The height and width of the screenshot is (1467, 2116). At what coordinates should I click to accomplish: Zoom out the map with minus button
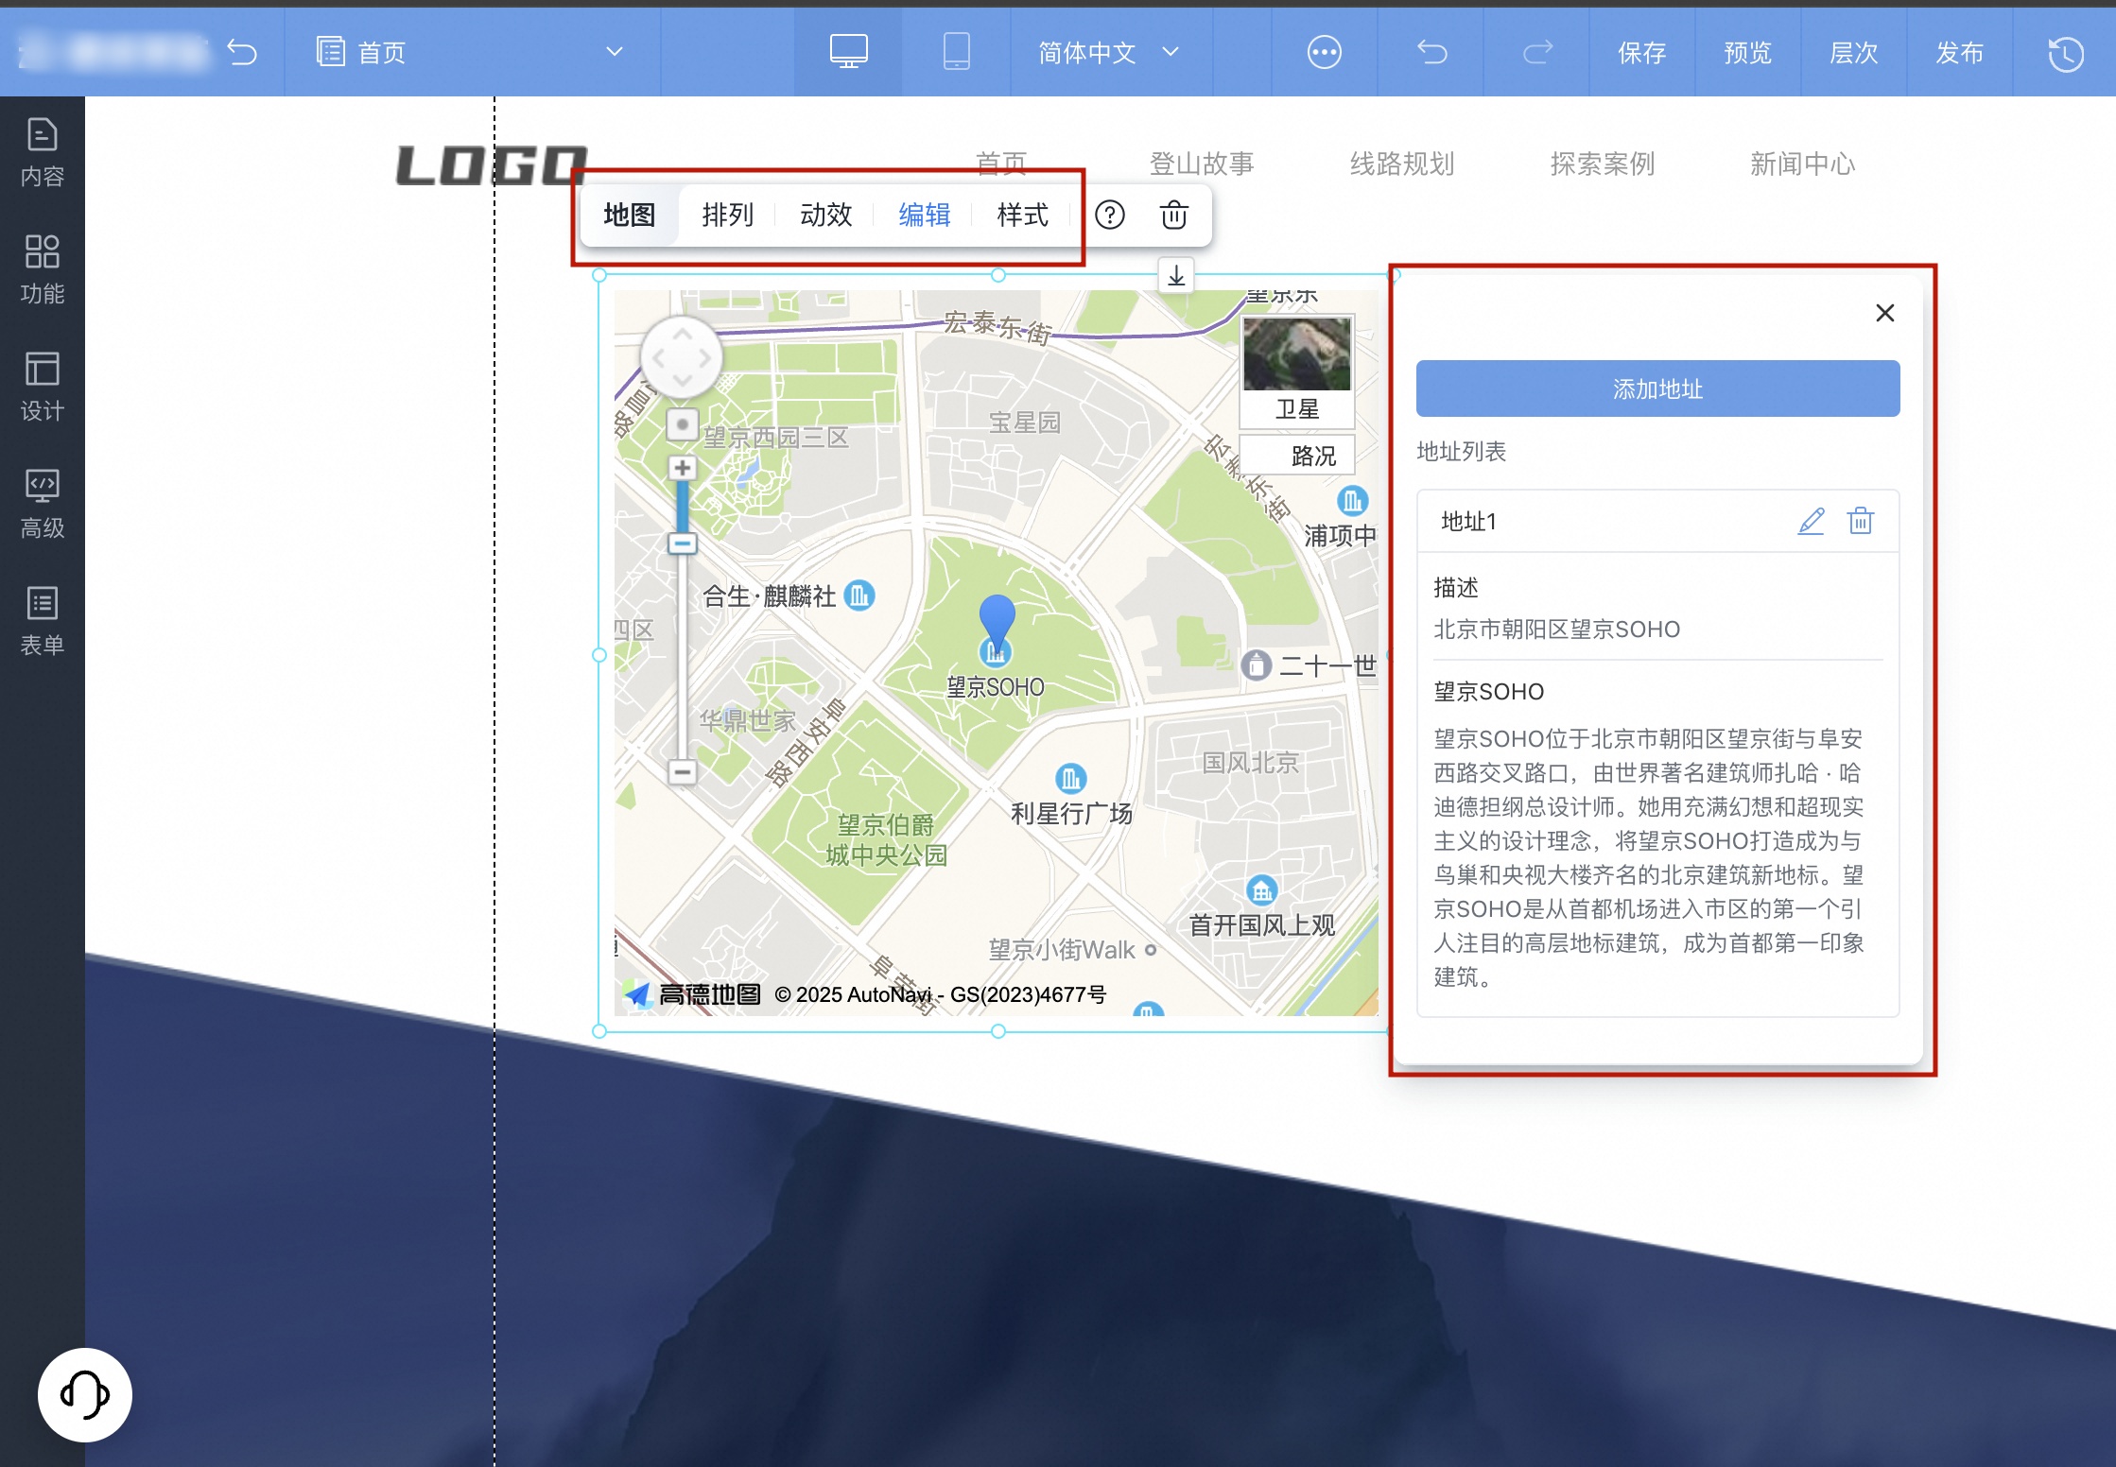click(x=682, y=771)
